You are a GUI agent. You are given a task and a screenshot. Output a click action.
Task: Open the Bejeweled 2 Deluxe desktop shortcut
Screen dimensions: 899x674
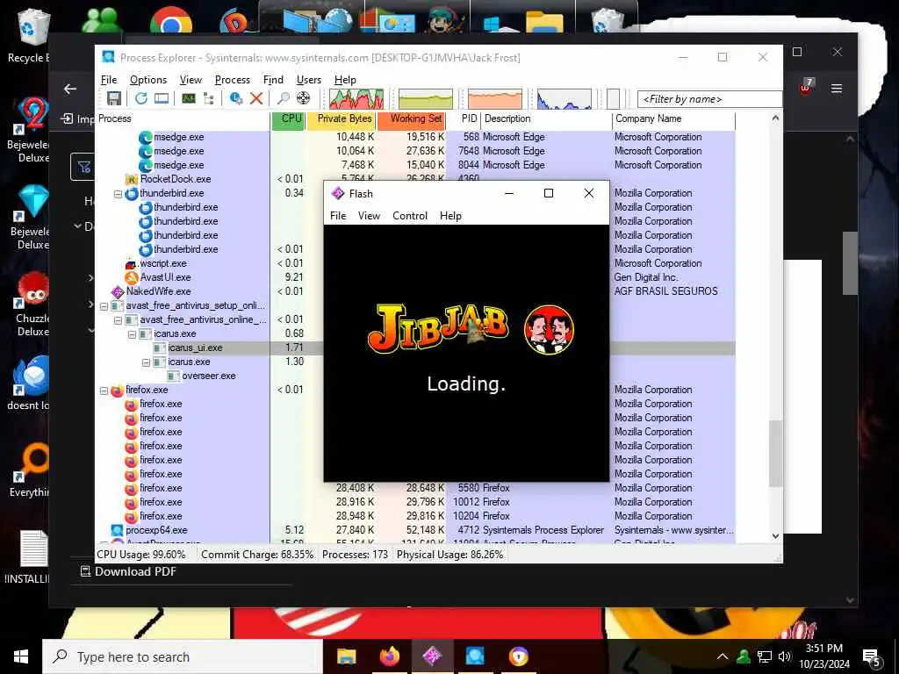(31, 129)
